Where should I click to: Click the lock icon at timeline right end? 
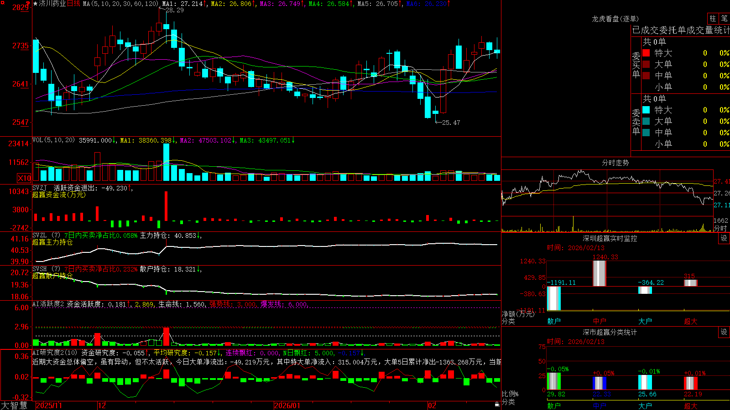(x=497, y=405)
